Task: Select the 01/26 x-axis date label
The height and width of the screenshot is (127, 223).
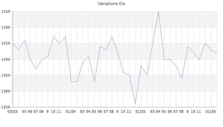Action: 211,111
